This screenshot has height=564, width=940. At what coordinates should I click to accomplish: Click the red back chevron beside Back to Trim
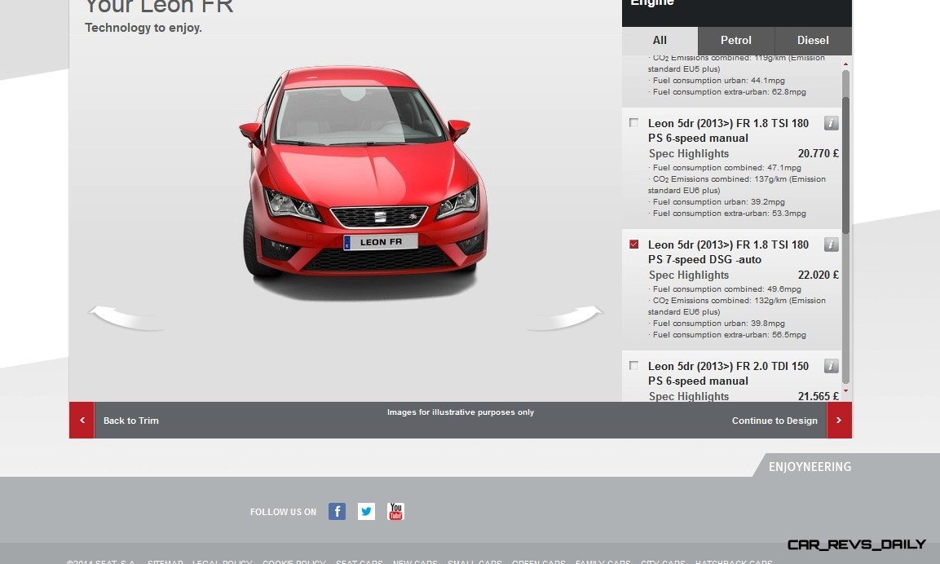82,421
